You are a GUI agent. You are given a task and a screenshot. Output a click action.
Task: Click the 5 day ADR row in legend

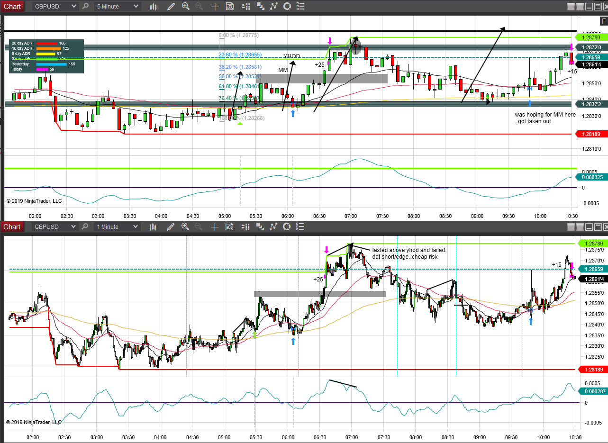point(46,54)
